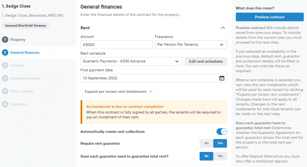This screenshot has height=167, width=307.
Task: Click the Preview contract button
Action: pos(269,17)
